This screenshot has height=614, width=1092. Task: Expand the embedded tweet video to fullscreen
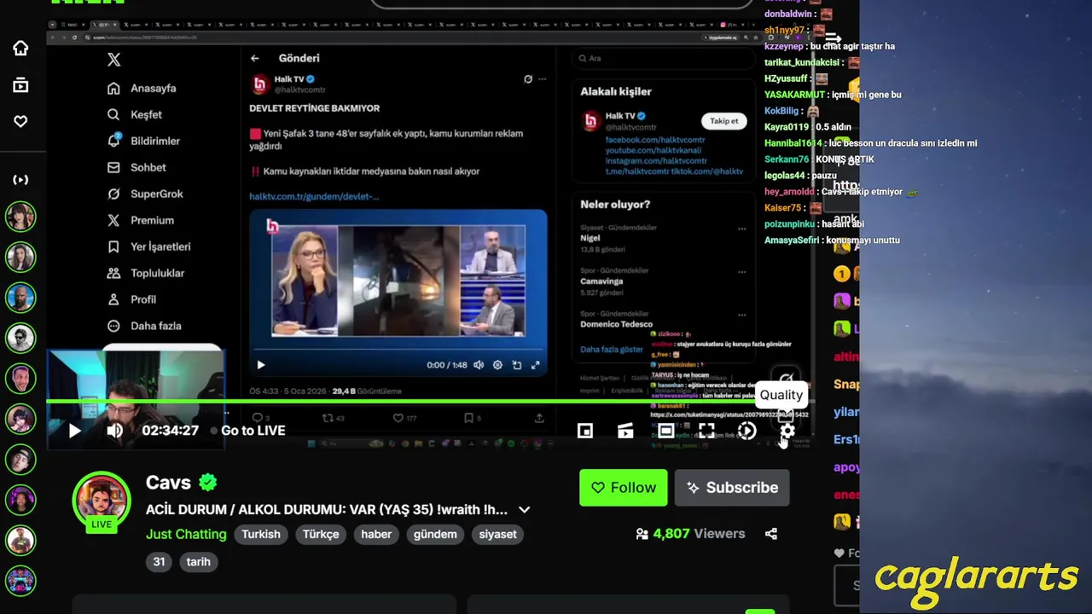(536, 365)
